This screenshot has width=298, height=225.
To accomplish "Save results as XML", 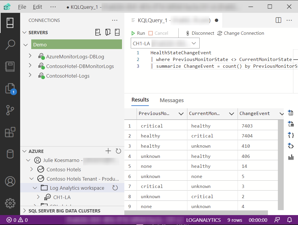I will pyautogui.click(x=290, y=146).
